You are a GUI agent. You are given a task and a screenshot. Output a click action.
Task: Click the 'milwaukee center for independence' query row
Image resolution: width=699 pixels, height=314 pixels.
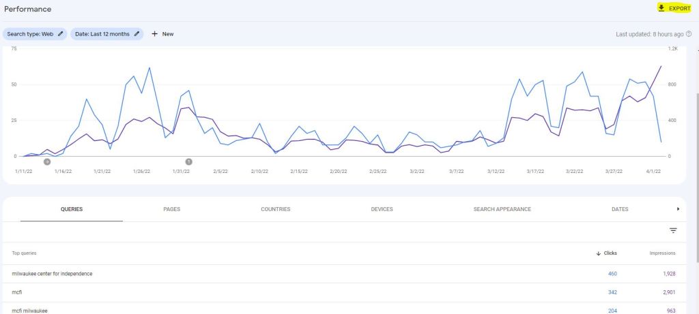coord(53,274)
